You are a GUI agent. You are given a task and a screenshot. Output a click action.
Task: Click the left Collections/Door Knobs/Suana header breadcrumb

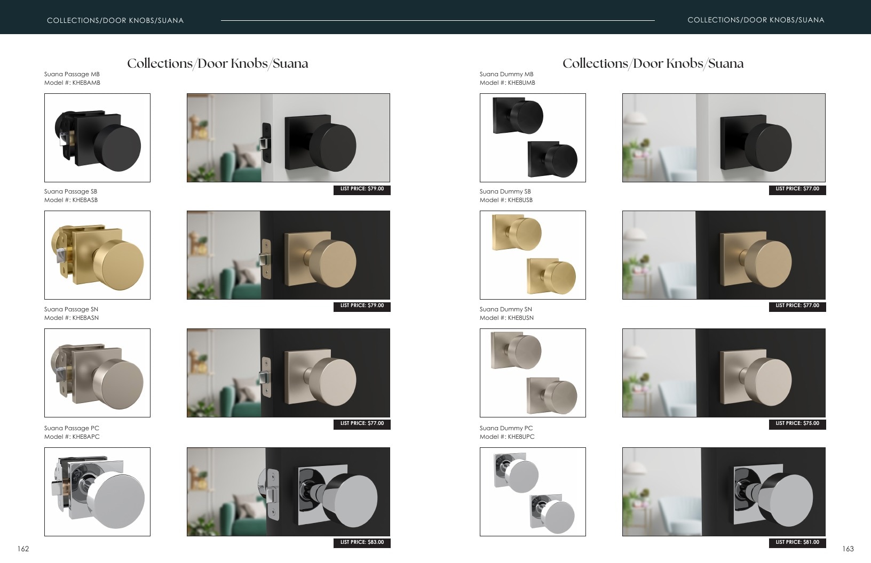pos(115,20)
